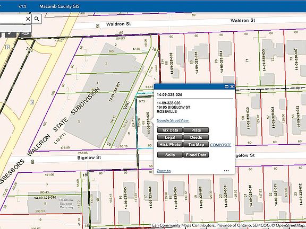Click parcel label 14-09-329-011 on map
Screen dimensions: 306x229
tap(276, 195)
